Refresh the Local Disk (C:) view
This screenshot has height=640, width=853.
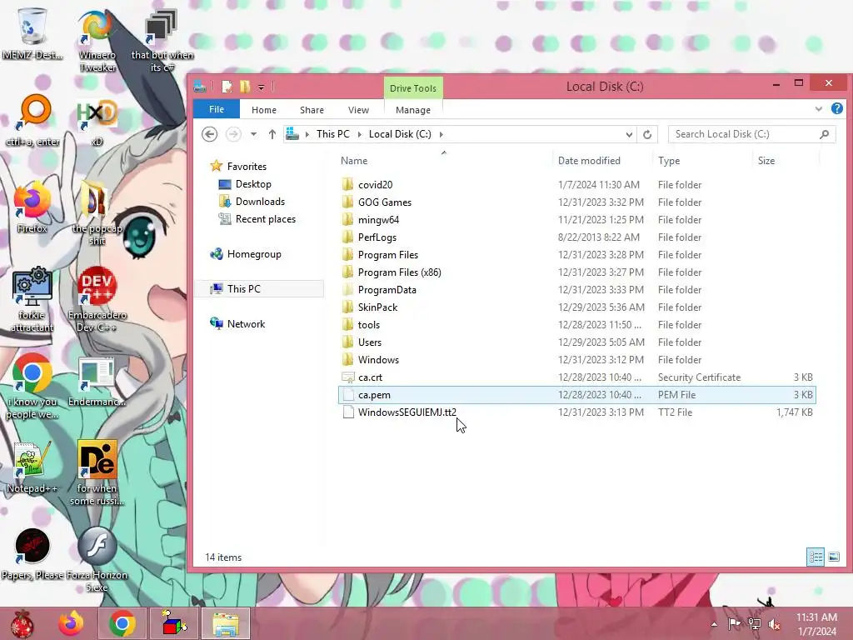[647, 134]
